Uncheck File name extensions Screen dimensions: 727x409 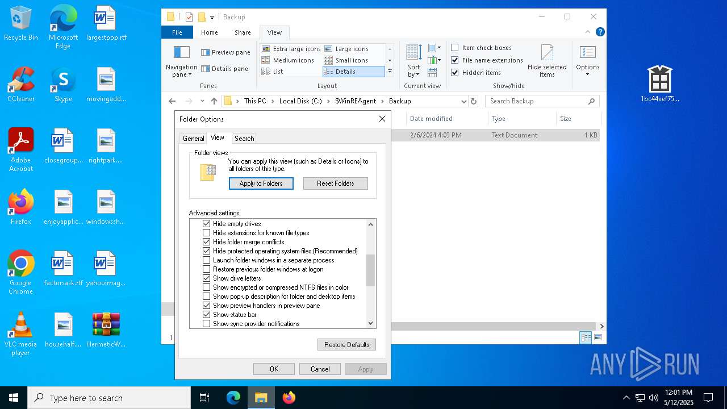pyautogui.click(x=487, y=60)
